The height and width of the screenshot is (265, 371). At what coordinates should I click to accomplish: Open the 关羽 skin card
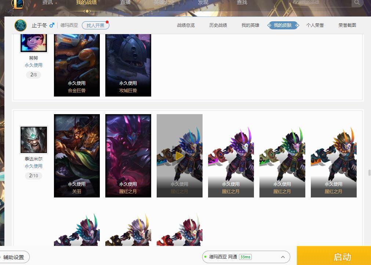coord(77,156)
